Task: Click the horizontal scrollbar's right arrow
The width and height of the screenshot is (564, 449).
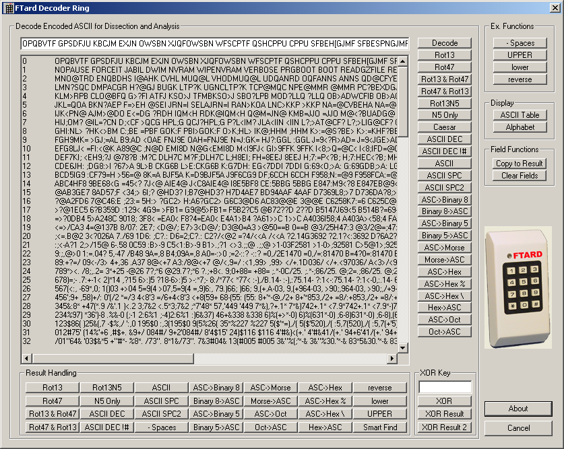Action: click(x=392, y=358)
